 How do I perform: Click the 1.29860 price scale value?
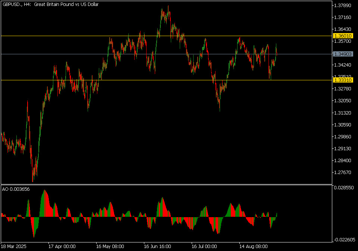343,137
